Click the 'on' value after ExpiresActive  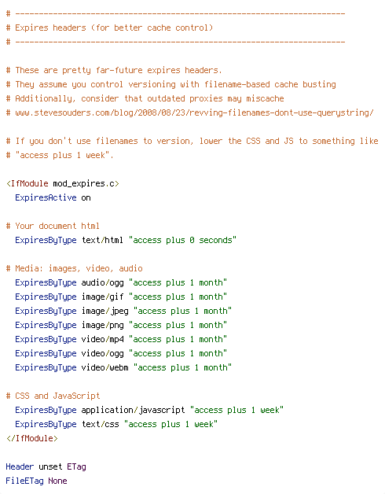[x=86, y=198]
